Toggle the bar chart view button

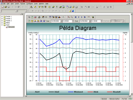point(59,17)
